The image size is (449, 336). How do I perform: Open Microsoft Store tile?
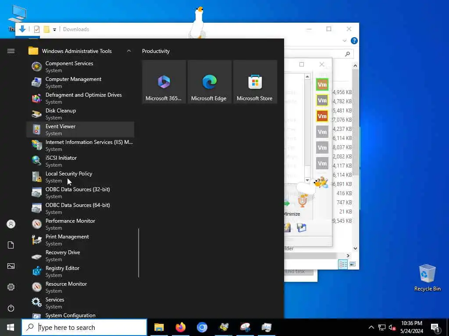coord(255,82)
